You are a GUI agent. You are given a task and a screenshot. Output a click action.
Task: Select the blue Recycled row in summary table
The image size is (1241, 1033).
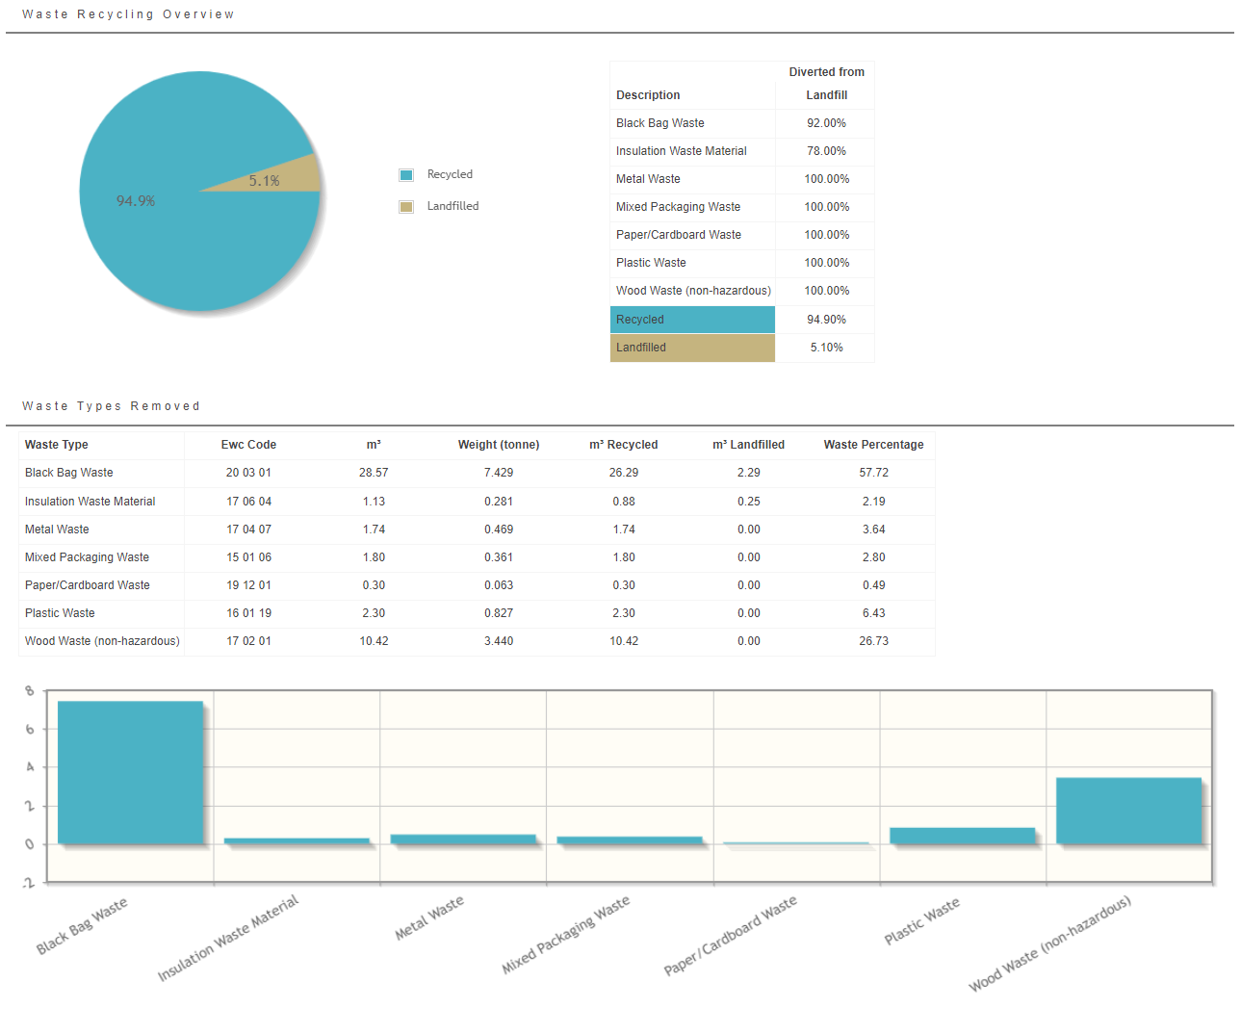click(692, 320)
